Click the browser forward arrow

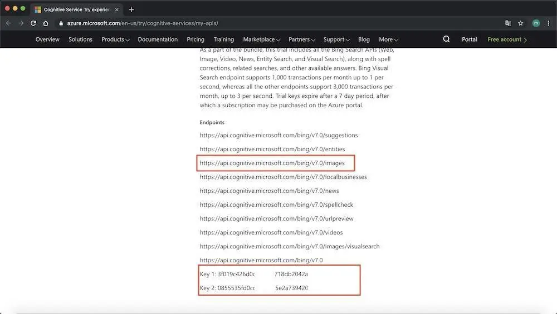point(21,23)
